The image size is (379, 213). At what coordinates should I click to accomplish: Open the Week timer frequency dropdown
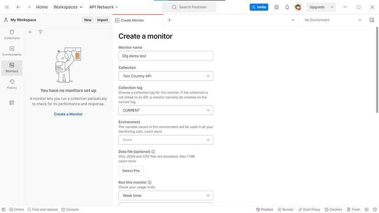166,196
